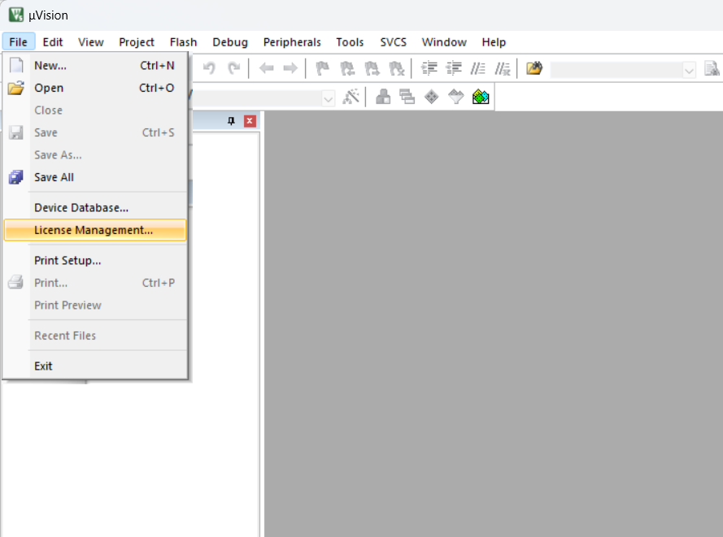
Task: Open Find in Files icon
Action: (534, 68)
